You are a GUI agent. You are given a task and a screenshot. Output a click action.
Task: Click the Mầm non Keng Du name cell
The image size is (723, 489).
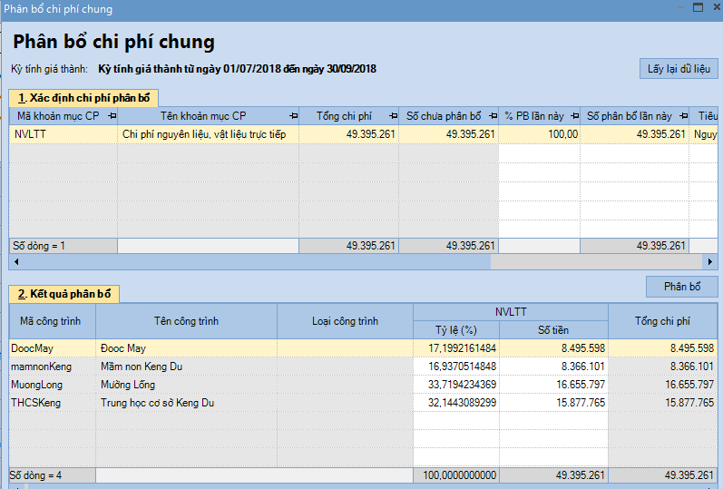186,367
